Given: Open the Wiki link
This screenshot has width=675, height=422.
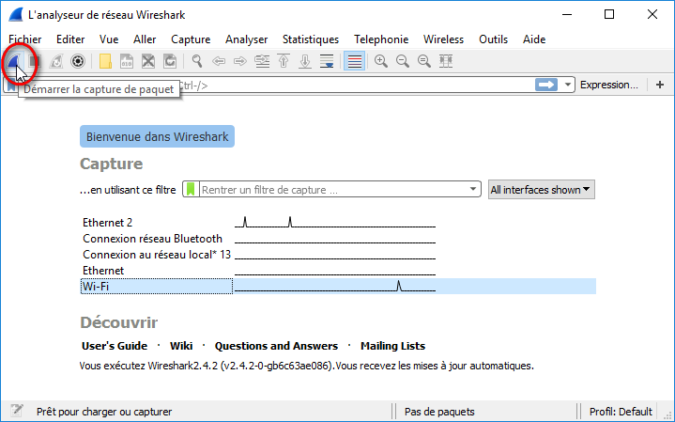Looking at the screenshot, I should click(181, 346).
